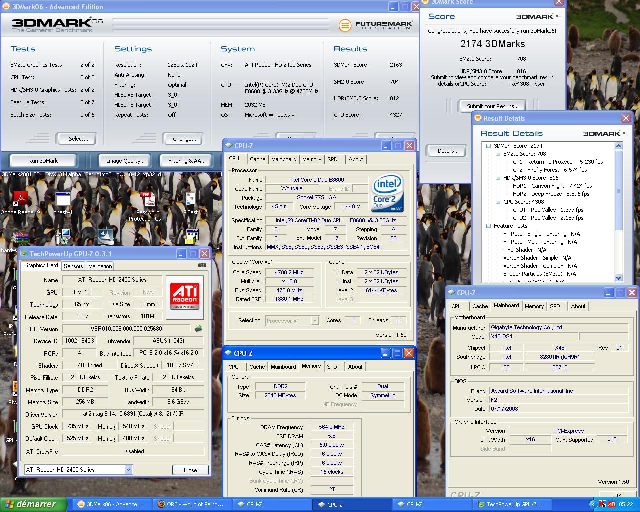The image size is (640, 512).
Task: Click the GPU-Z title bar icon
Action: [x=24, y=254]
